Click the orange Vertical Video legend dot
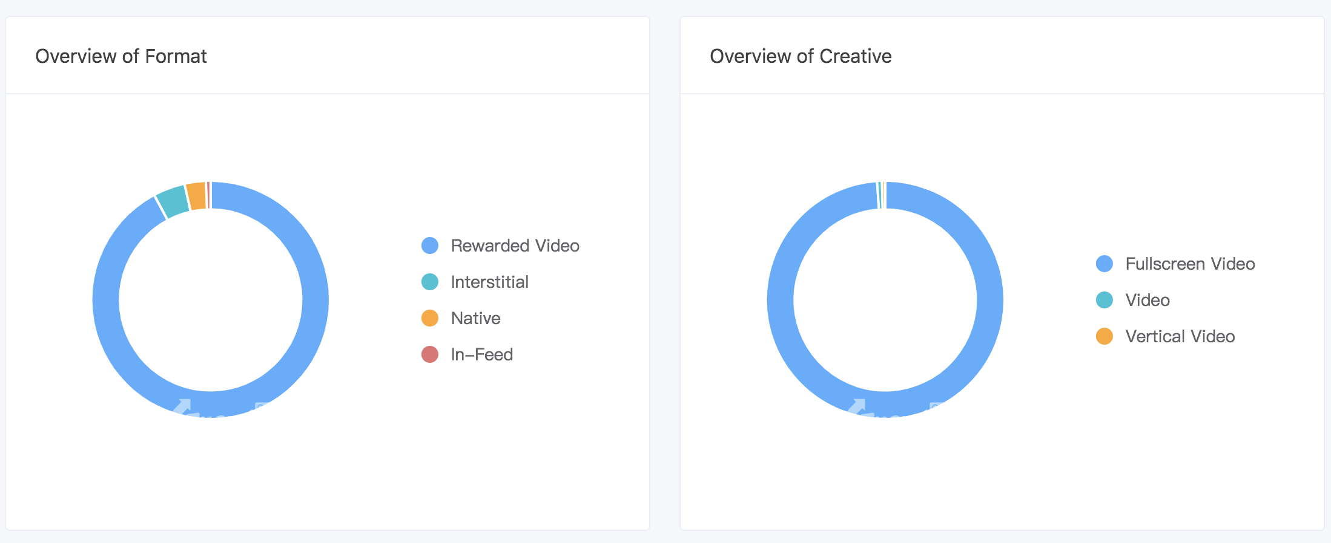1331x543 pixels. coord(1105,336)
